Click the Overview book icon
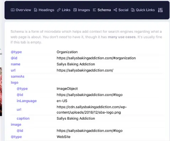The width and height of the screenshot is (170, 141). (12, 10)
